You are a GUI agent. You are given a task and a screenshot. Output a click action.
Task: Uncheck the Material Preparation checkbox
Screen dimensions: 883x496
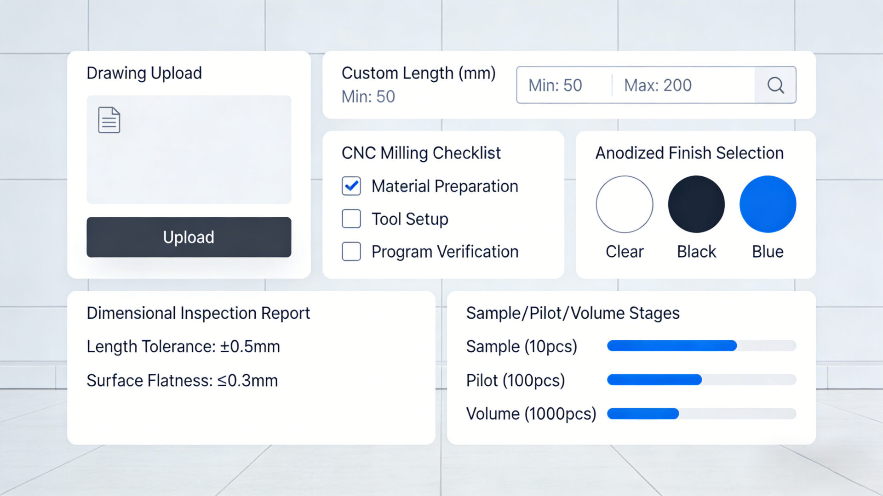coord(351,186)
